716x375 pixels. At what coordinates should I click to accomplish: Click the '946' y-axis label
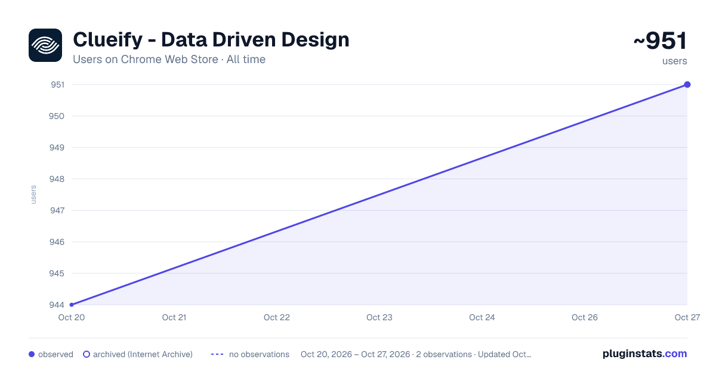click(57, 242)
